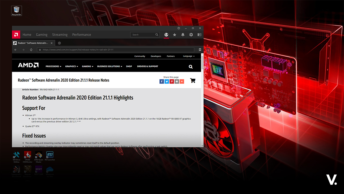Click the "Hitman 3" bullet text

pos(30,115)
